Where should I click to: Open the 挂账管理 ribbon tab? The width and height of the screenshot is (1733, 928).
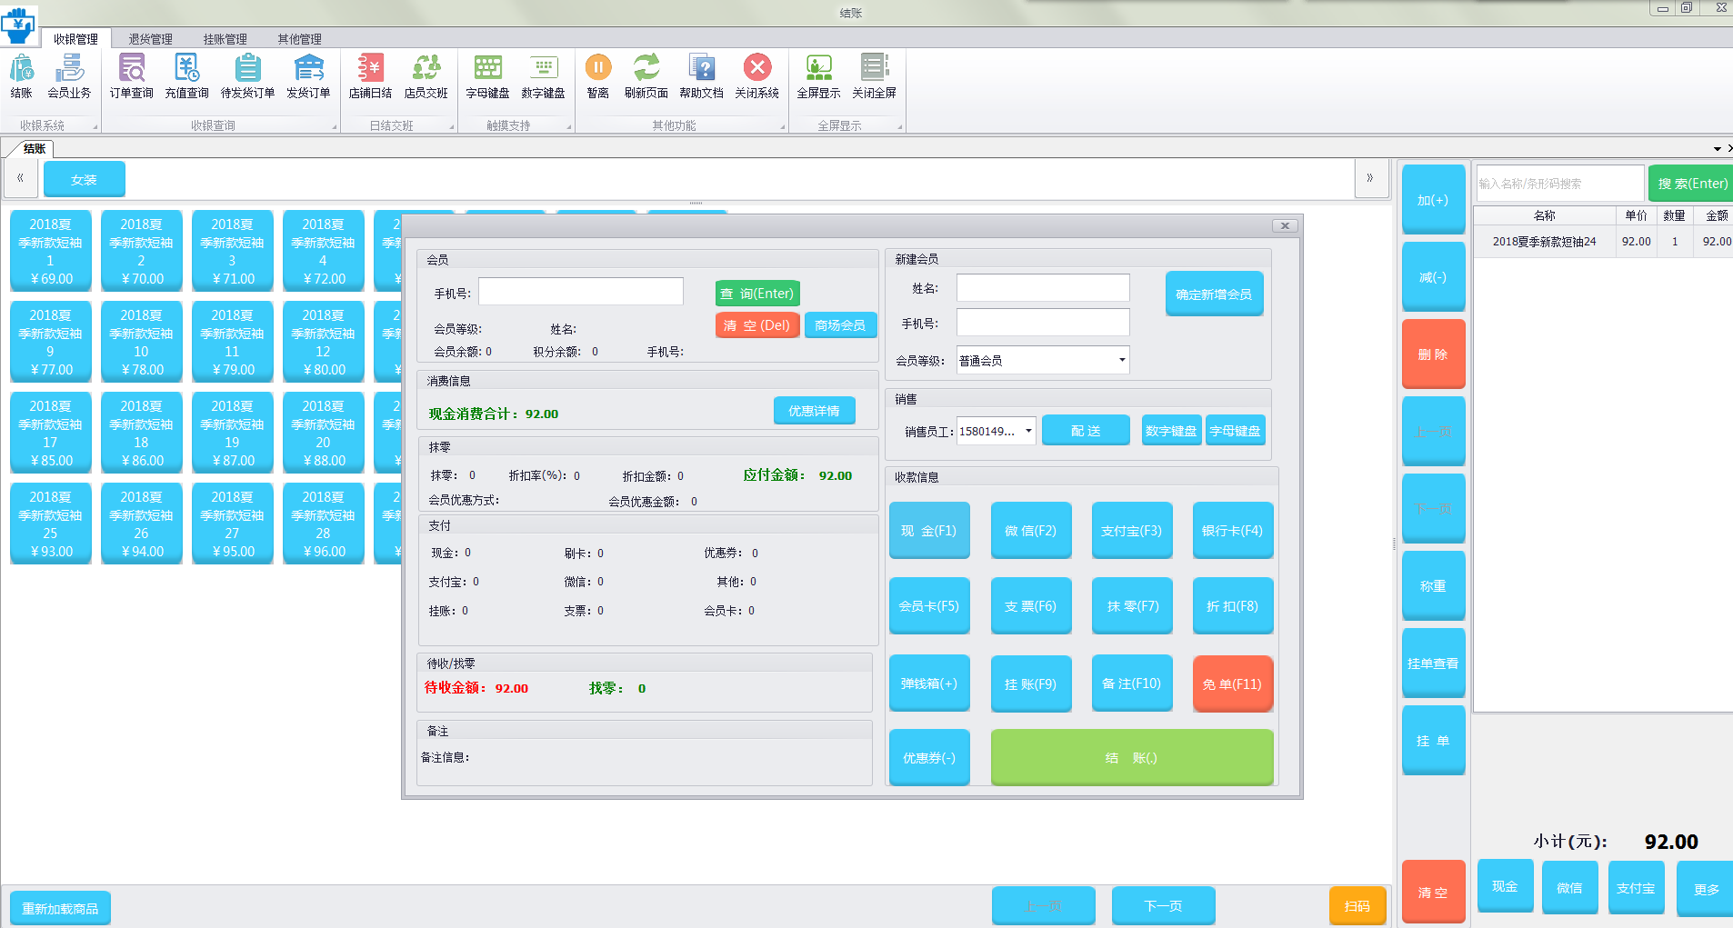(x=225, y=39)
